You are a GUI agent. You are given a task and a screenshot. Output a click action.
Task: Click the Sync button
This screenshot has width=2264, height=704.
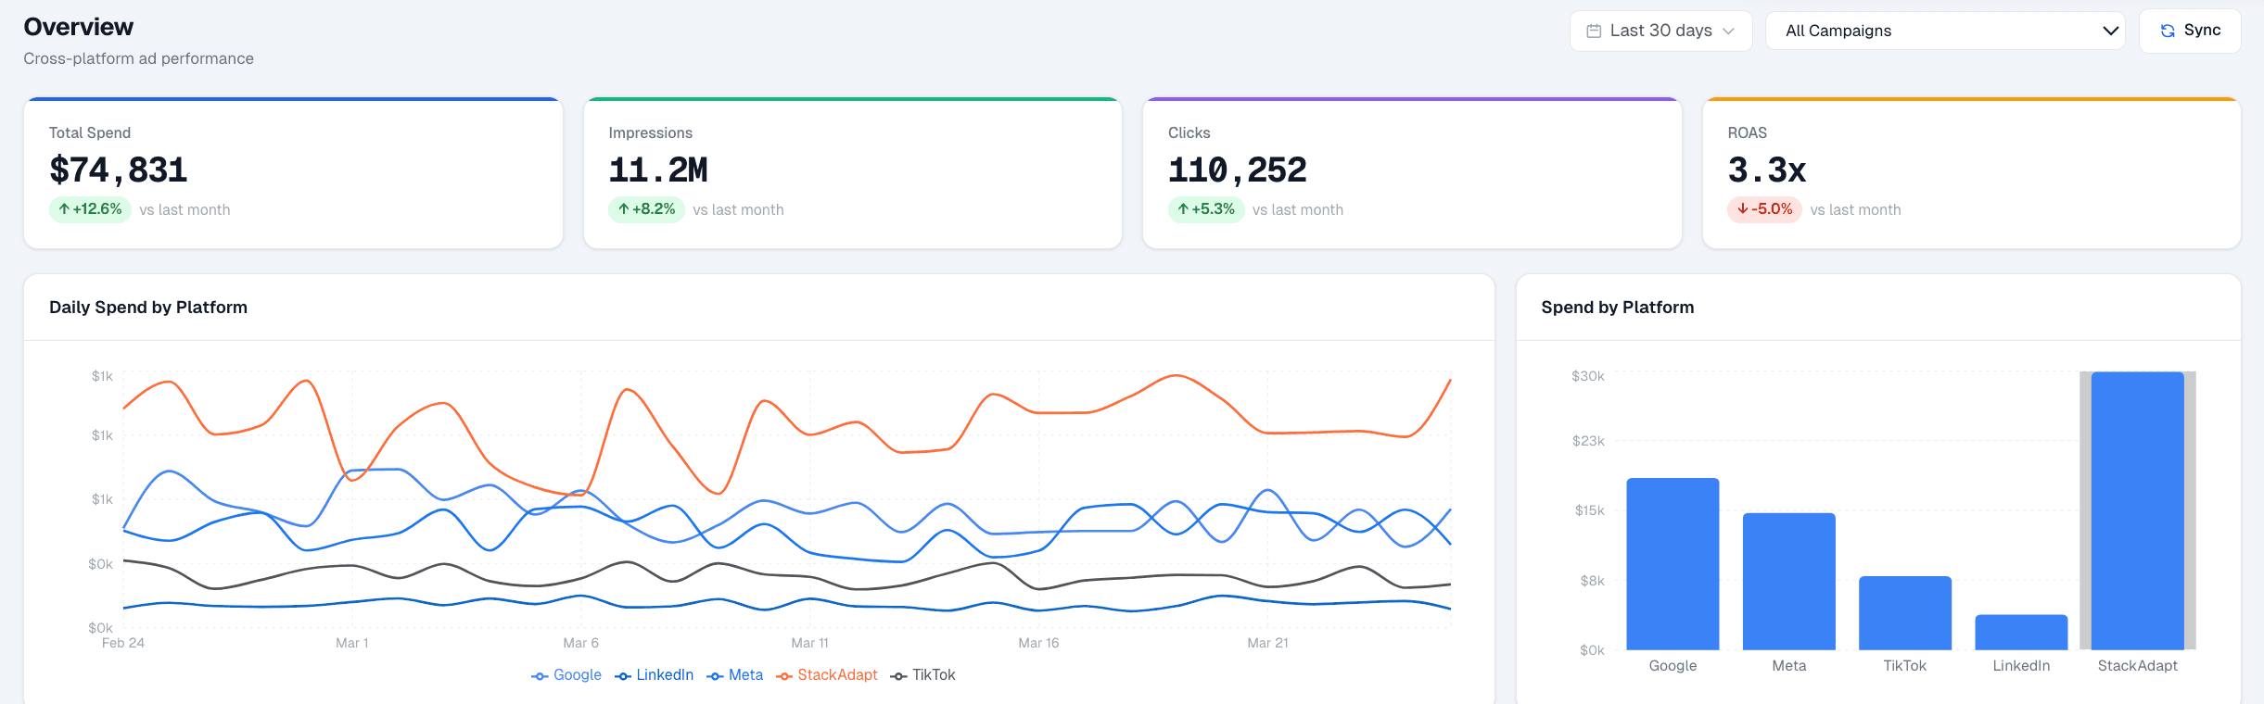(2189, 31)
